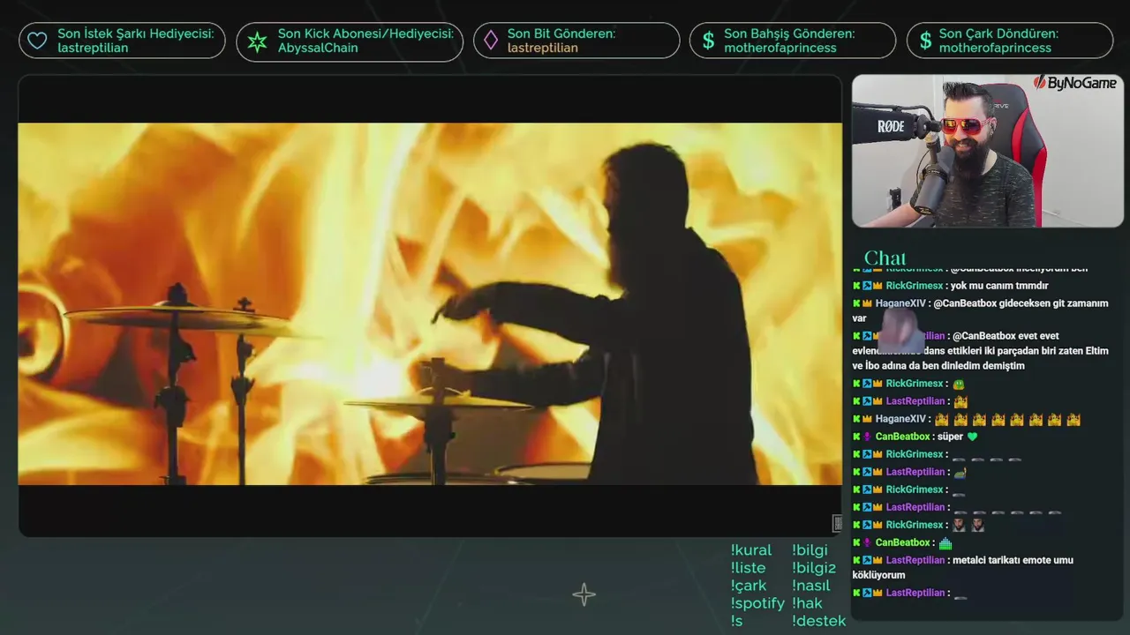Click the row of emotes from HaganeXIV
The image size is (1130, 635).
tap(1007, 420)
